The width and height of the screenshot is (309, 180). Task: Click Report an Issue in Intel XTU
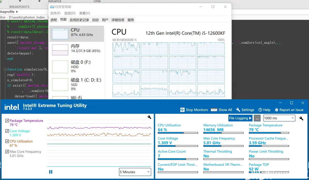[289, 110]
